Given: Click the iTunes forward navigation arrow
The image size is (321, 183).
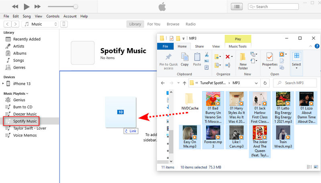Looking at the screenshot, I should point(15,24).
